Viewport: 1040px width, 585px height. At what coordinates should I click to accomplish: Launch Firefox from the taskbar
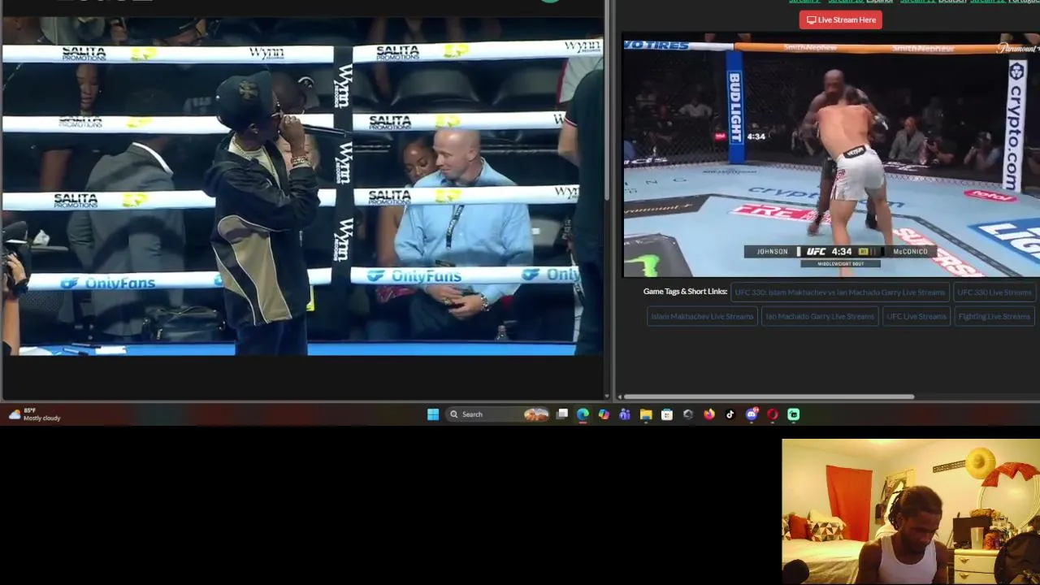click(x=709, y=414)
